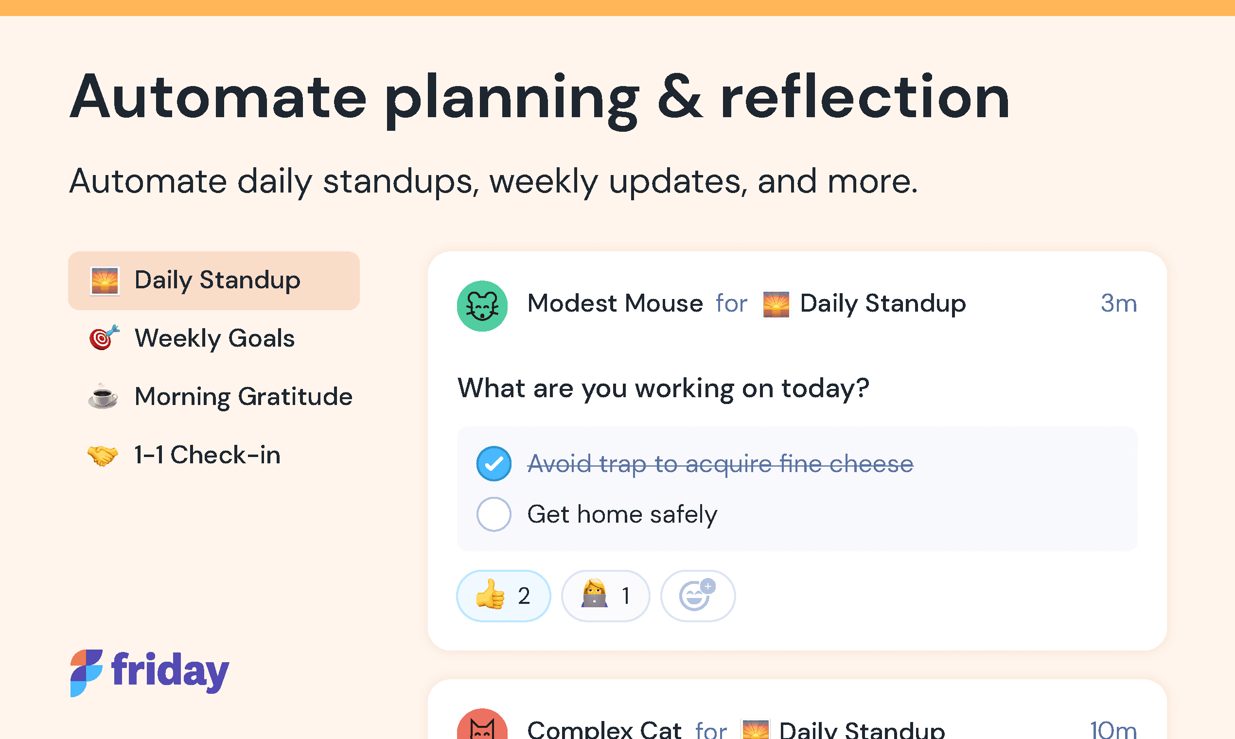
Task: Check off 'Get home safely' task
Action: (x=494, y=514)
